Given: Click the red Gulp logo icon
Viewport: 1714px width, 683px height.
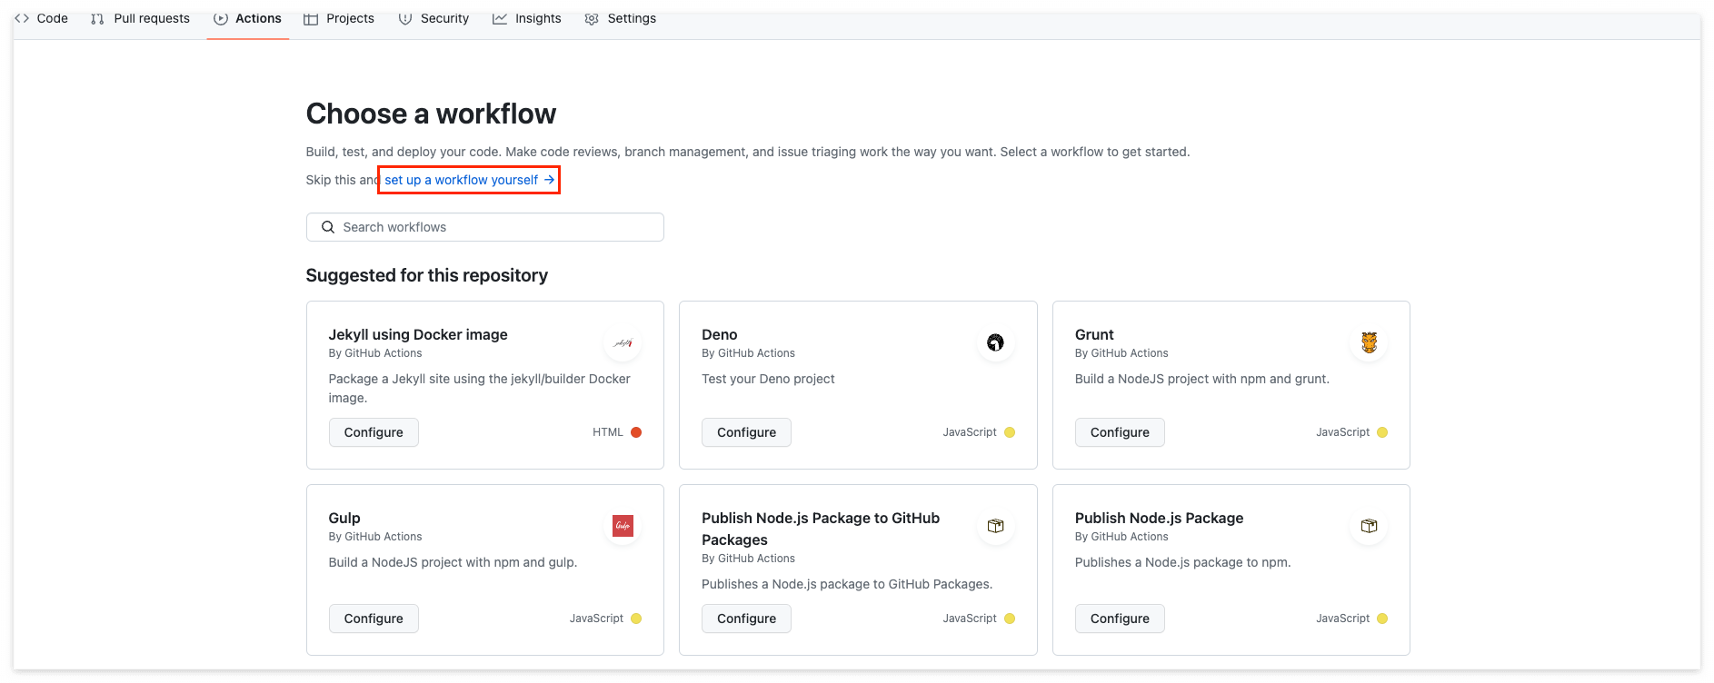Looking at the screenshot, I should click(623, 526).
